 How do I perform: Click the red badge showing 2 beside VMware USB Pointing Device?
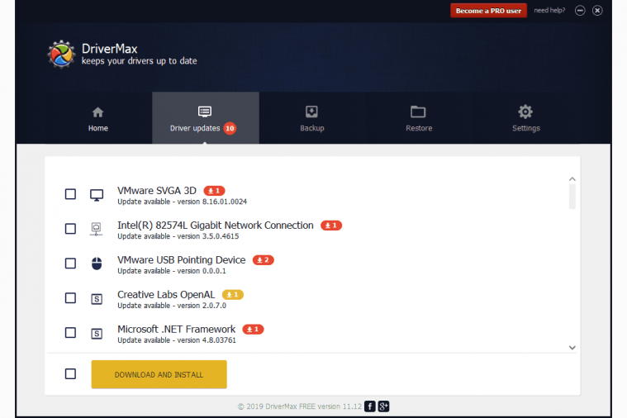[264, 260]
